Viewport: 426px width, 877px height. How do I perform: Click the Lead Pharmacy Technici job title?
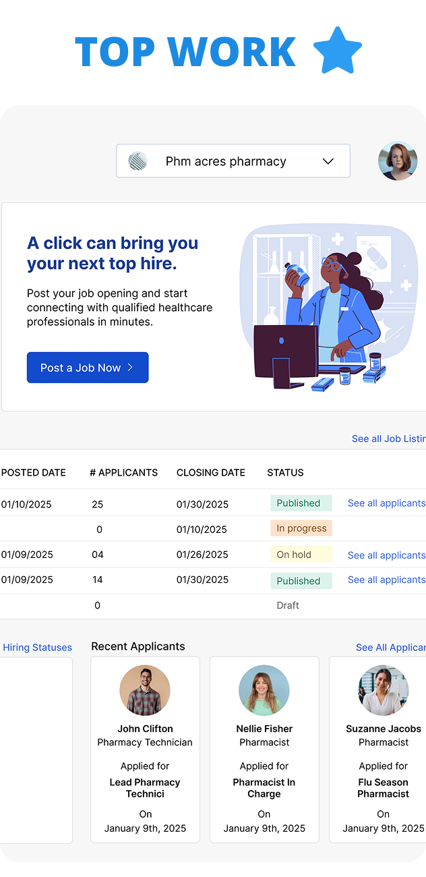coord(145,788)
